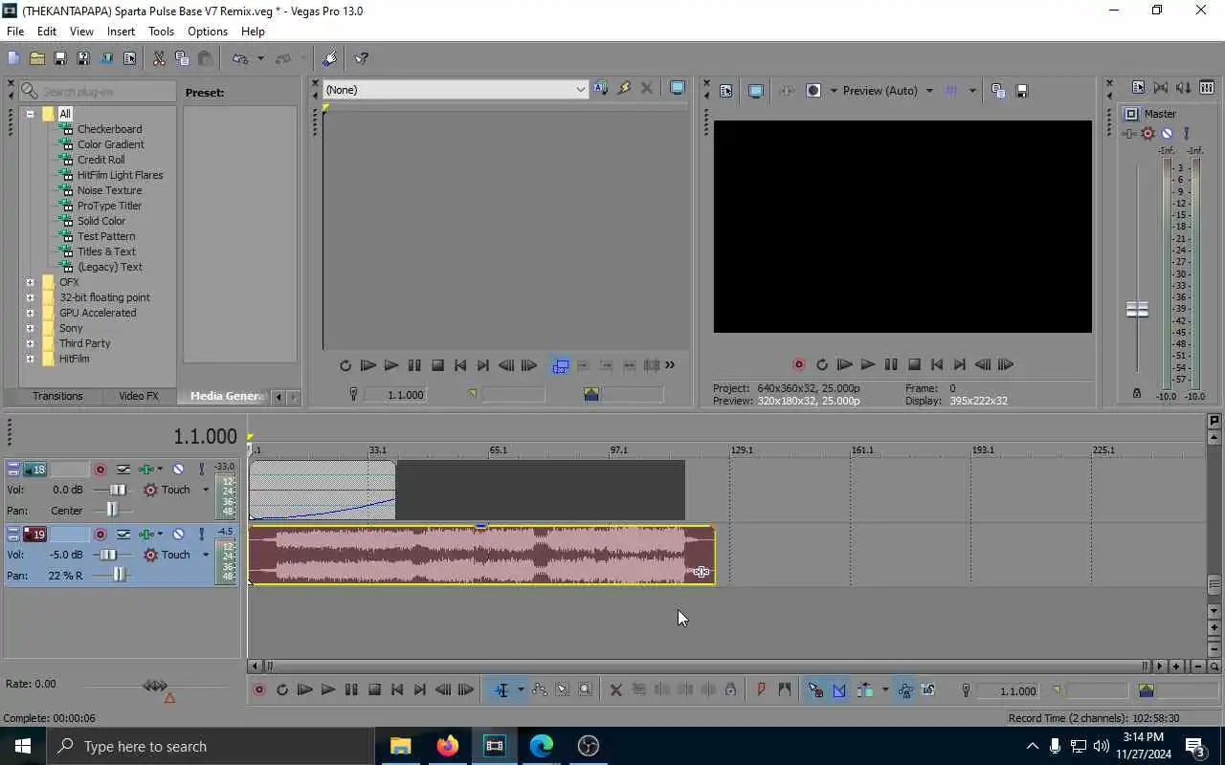The height and width of the screenshot is (765, 1225).
Task: Toggle Enable Snapping icon
Action: [815, 689]
